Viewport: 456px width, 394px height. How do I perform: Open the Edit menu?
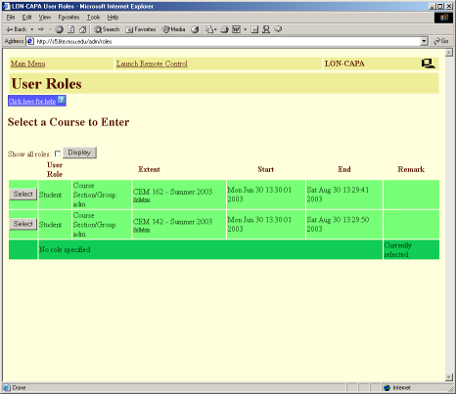pyautogui.click(x=26, y=18)
